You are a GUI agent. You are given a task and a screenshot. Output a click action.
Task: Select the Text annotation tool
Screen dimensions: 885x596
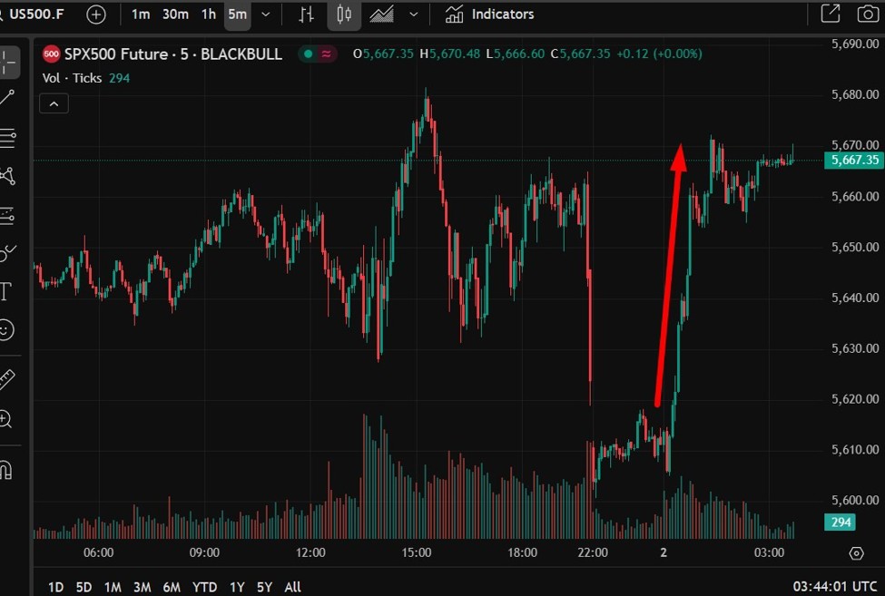pyautogui.click(x=5, y=291)
